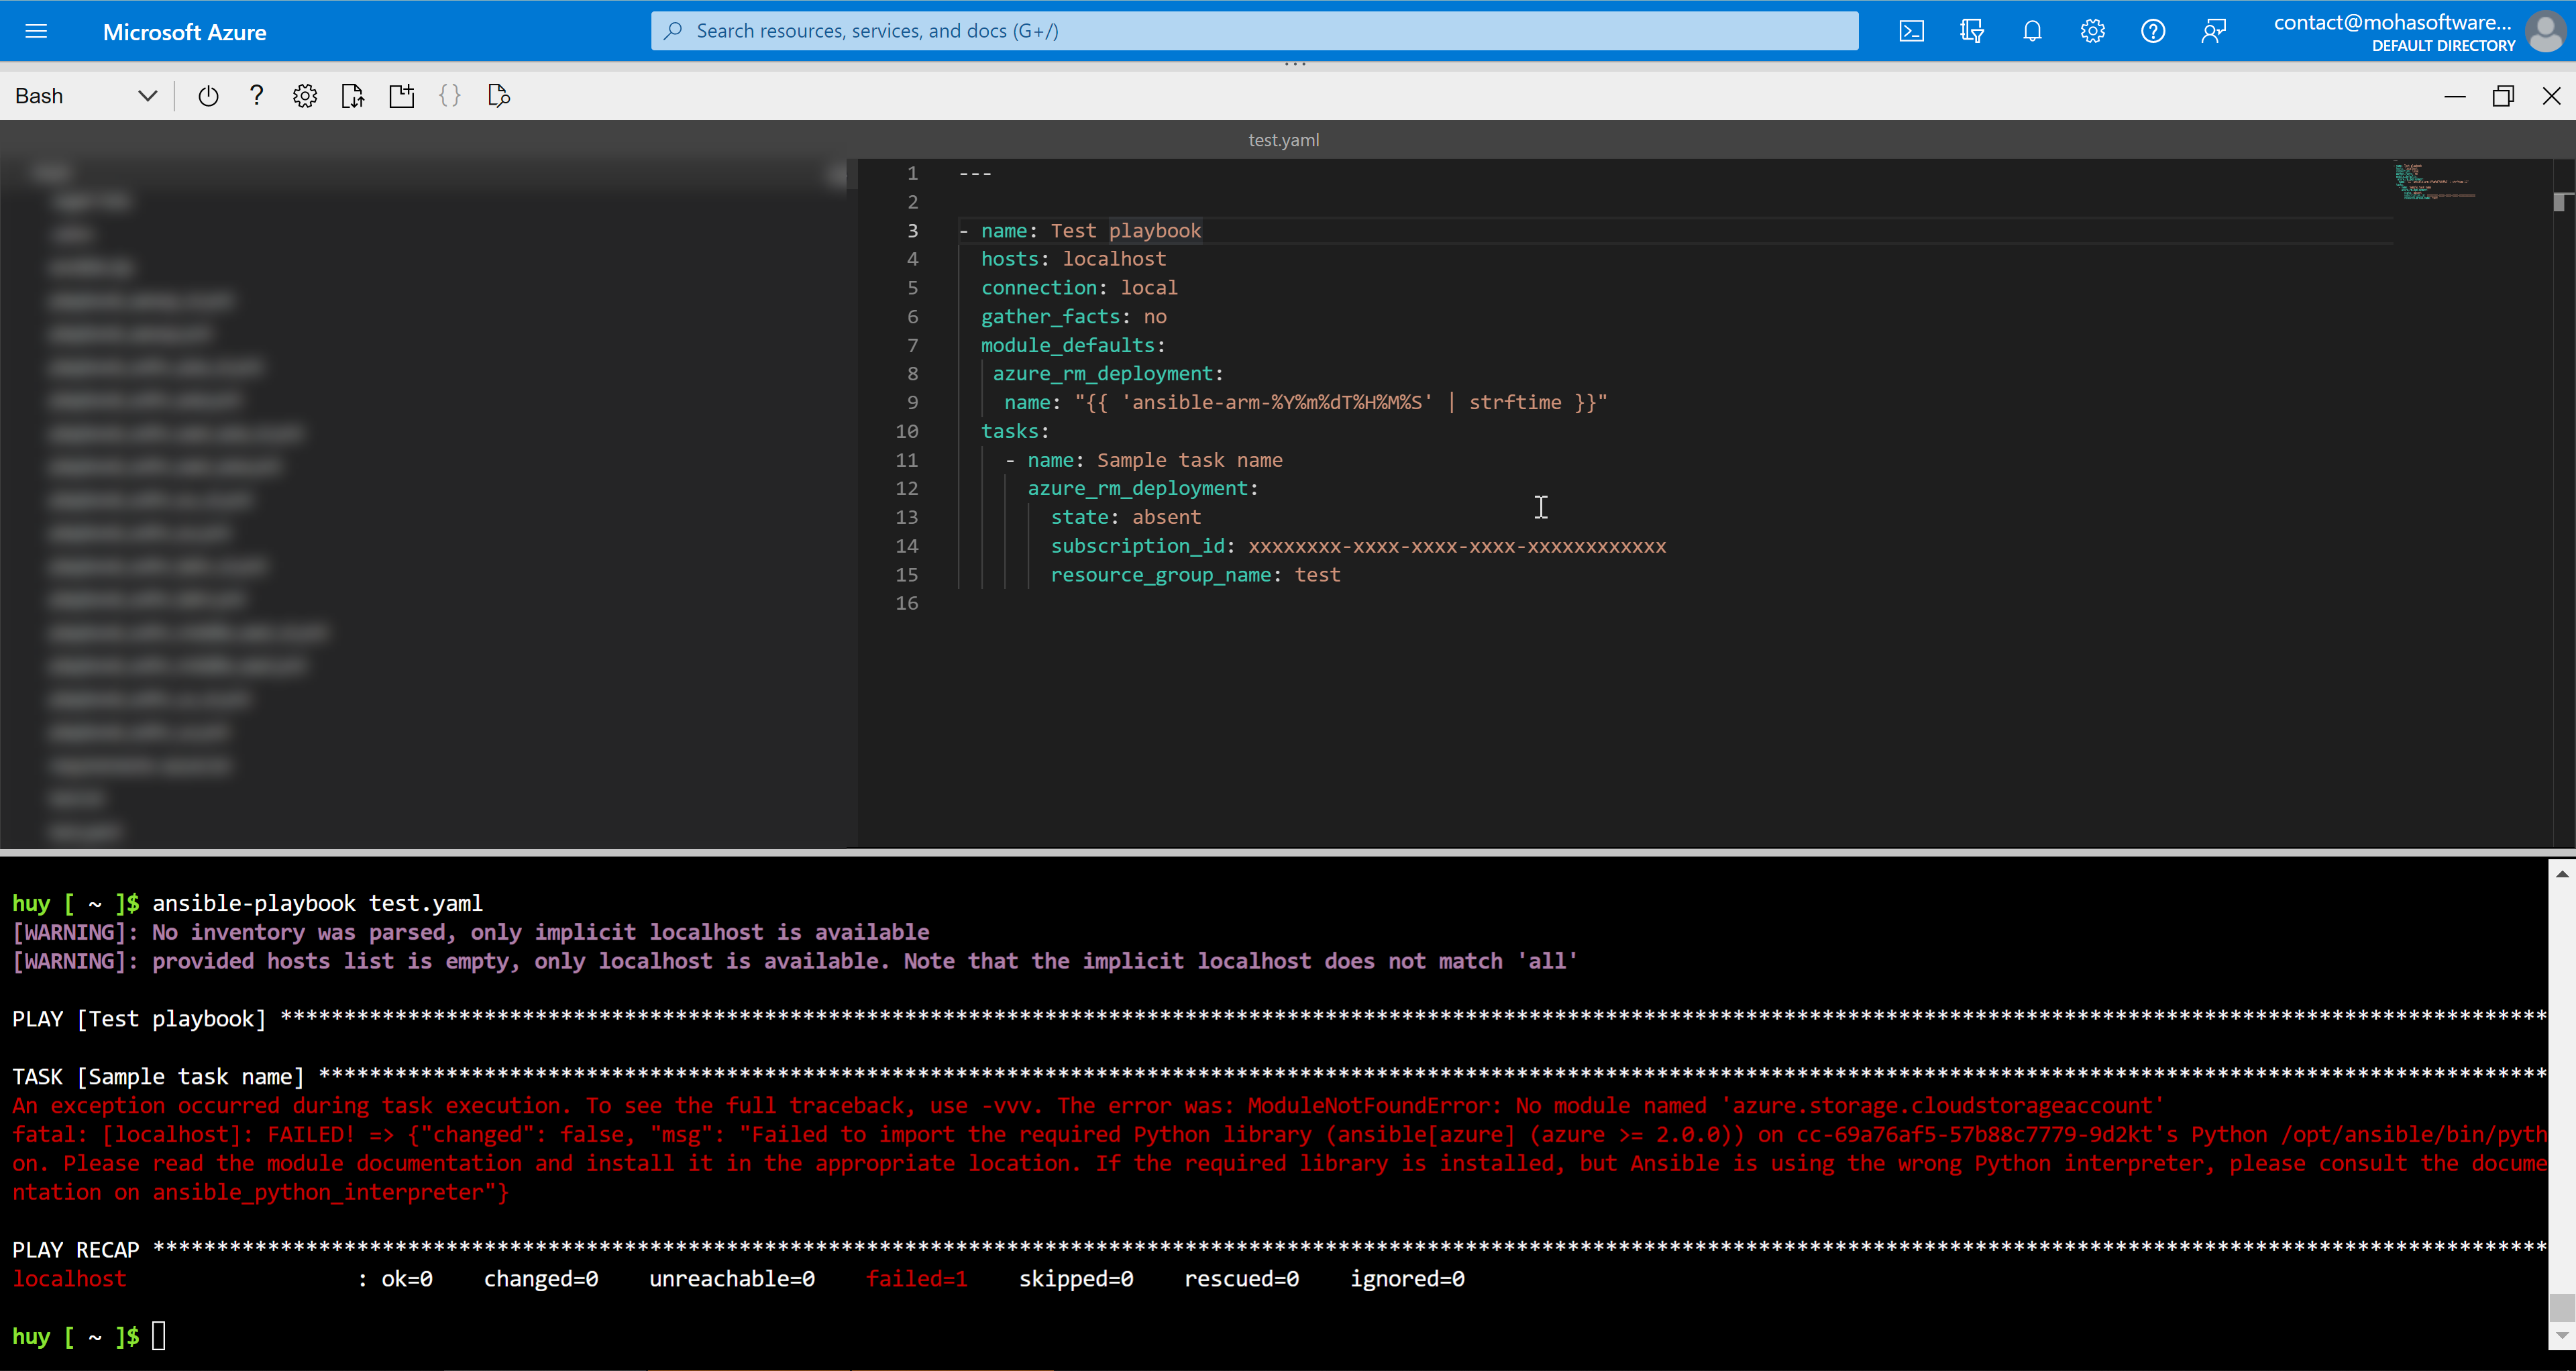The width and height of the screenshot is (2576, 1371).
Task: Open Azure support with the top-bar help icon
Action: pyautogui.click(x=2153, y=31)
